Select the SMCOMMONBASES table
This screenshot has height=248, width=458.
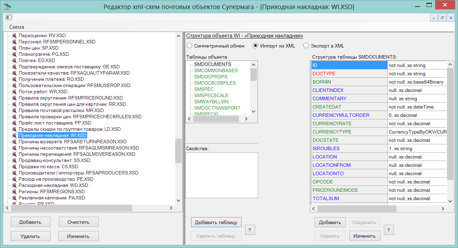coord(216,70)
